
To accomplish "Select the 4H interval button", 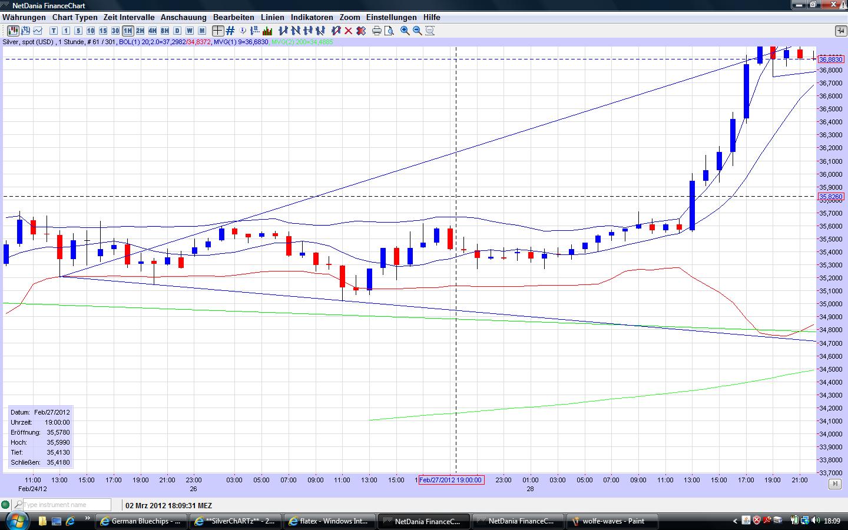I will (x=153, y=31).
